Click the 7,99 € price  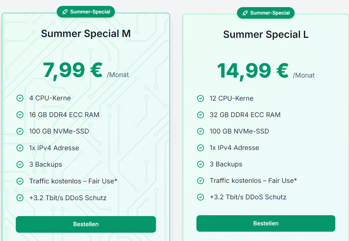point(73,70)
